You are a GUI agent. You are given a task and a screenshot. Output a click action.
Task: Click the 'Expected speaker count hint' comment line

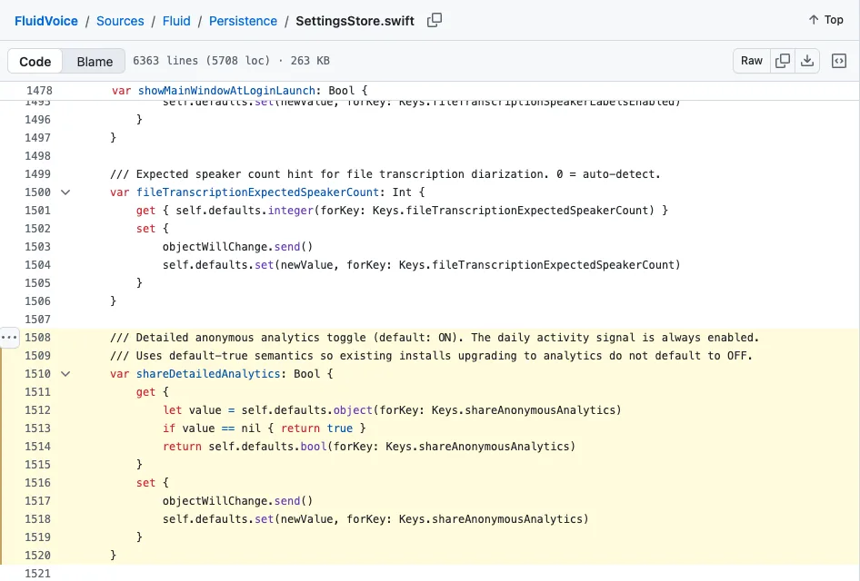[x=385, y=174]
